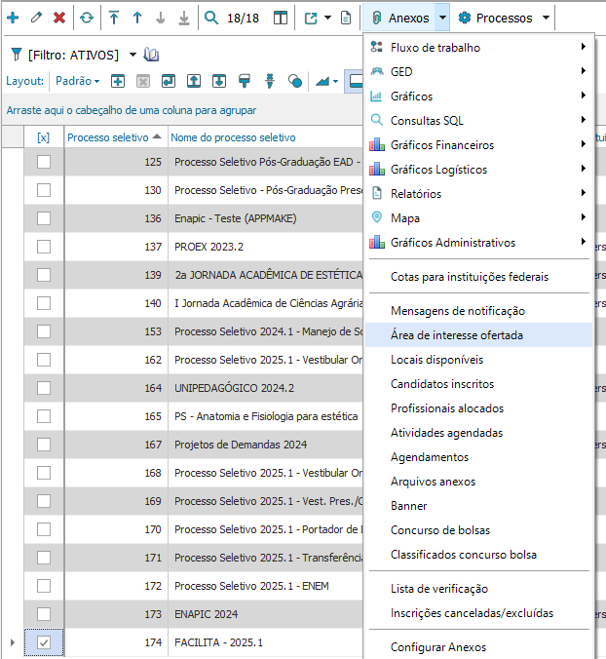Select Área de interesse ofertada menu item
This screenshot has height=659, width=606.
(478, 335)
